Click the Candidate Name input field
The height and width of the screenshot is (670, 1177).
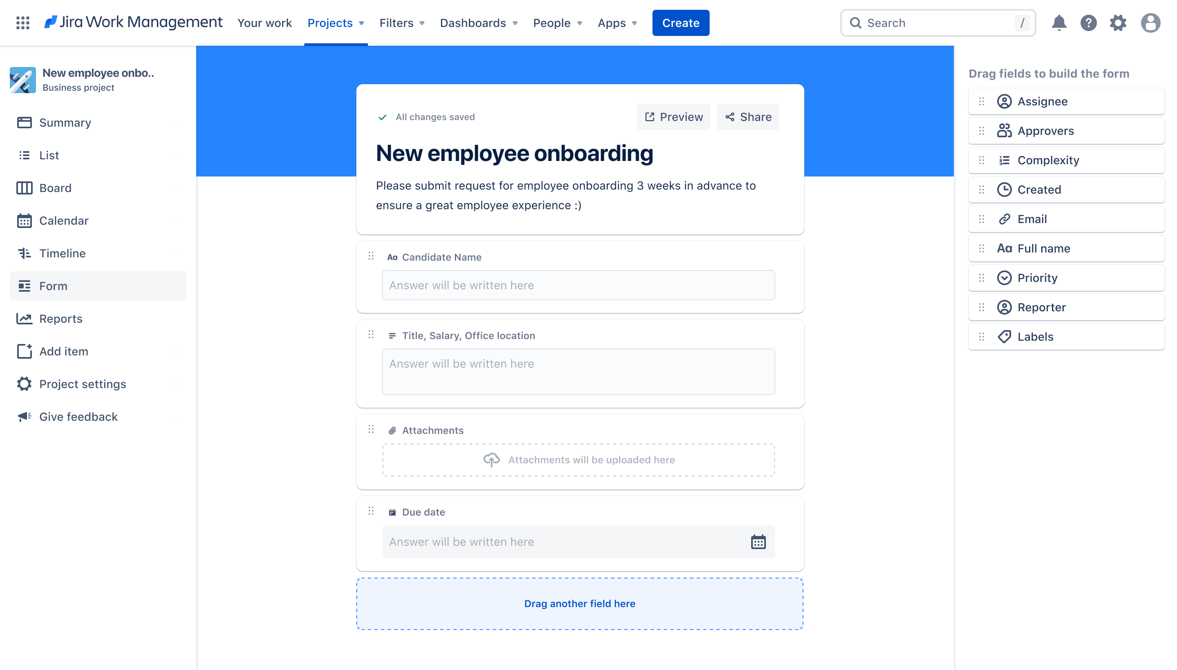[578, 285]
